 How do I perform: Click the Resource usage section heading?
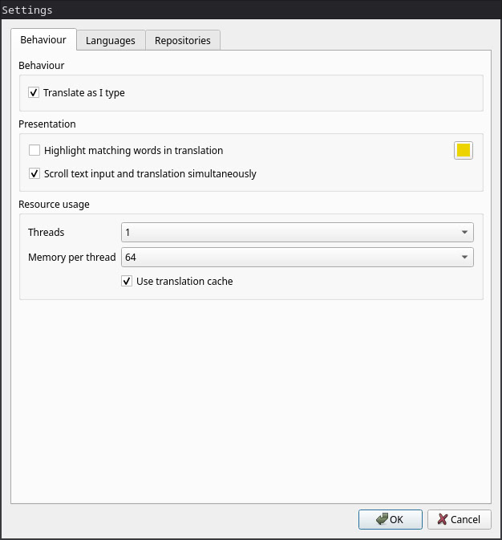click(55, 205)
